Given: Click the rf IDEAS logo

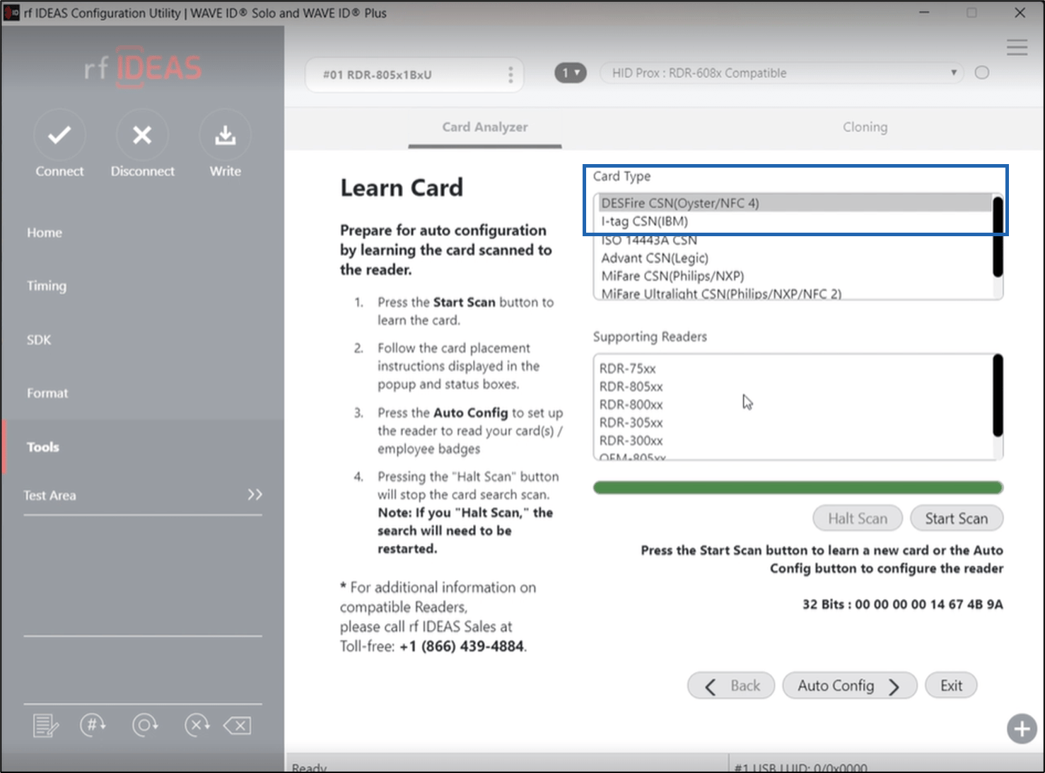Looking at the screenshot, I should pyautogui.click(x=143, y=68).
